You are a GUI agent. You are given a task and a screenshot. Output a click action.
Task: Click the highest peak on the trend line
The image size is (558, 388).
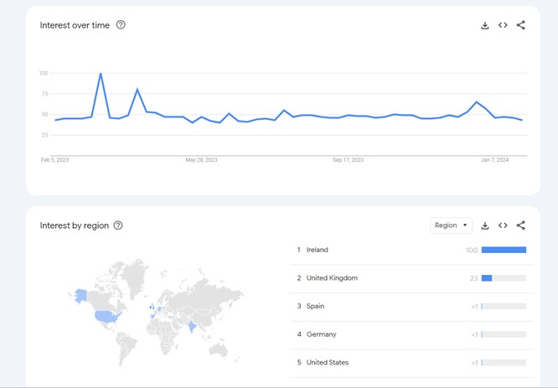click(101, 74)
